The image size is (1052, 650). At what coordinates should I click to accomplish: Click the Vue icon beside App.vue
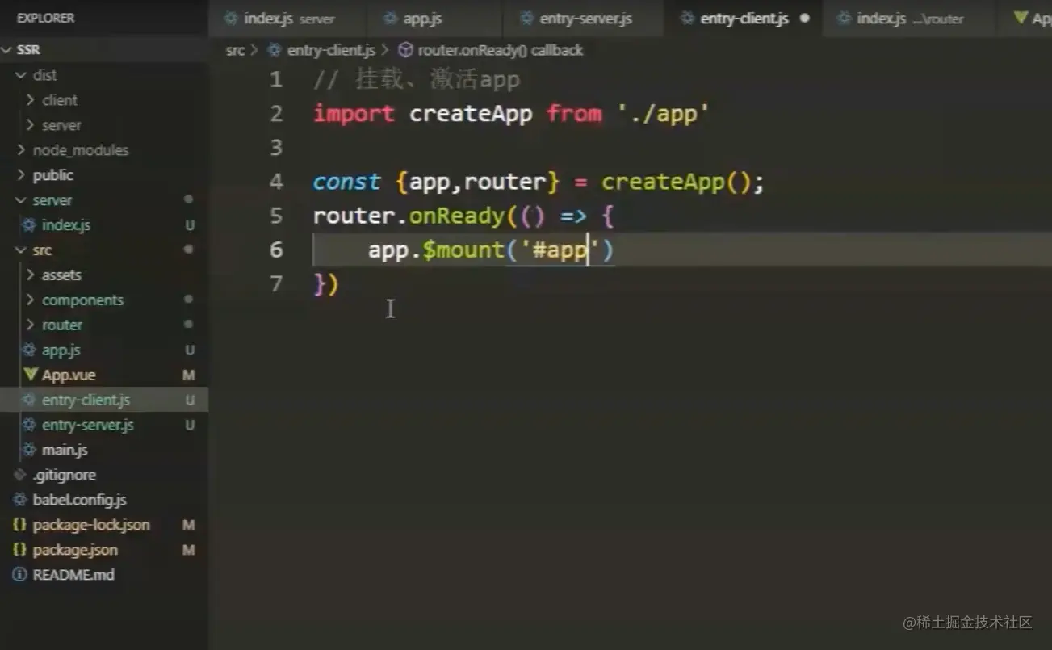click(x=30, y=375)
